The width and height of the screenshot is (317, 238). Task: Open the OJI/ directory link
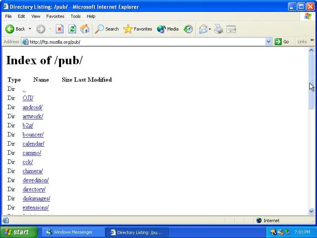point(28,98)
